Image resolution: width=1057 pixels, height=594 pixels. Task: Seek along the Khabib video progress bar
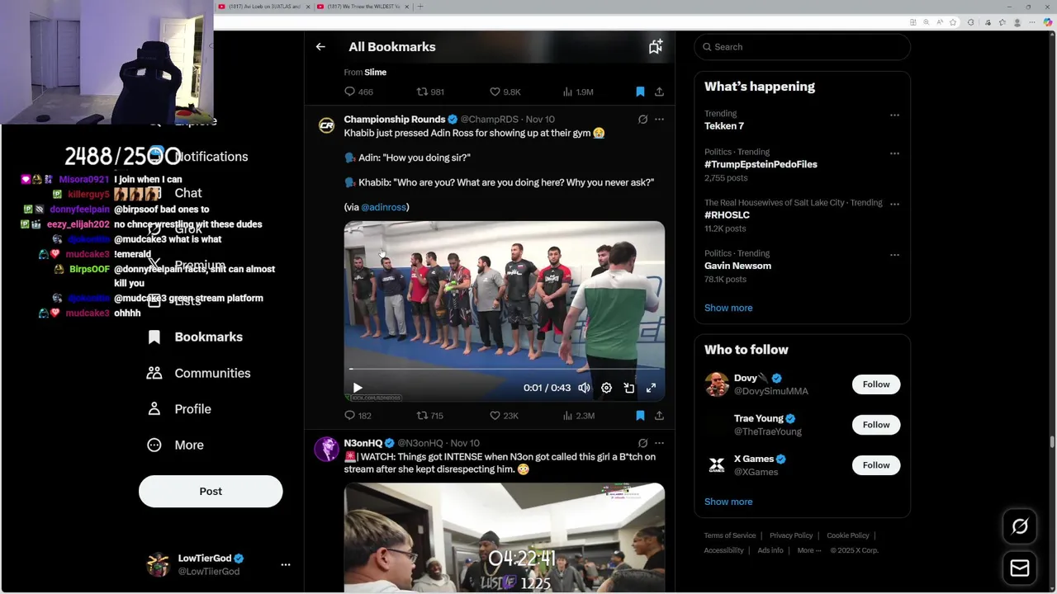[x=504, y=369]
